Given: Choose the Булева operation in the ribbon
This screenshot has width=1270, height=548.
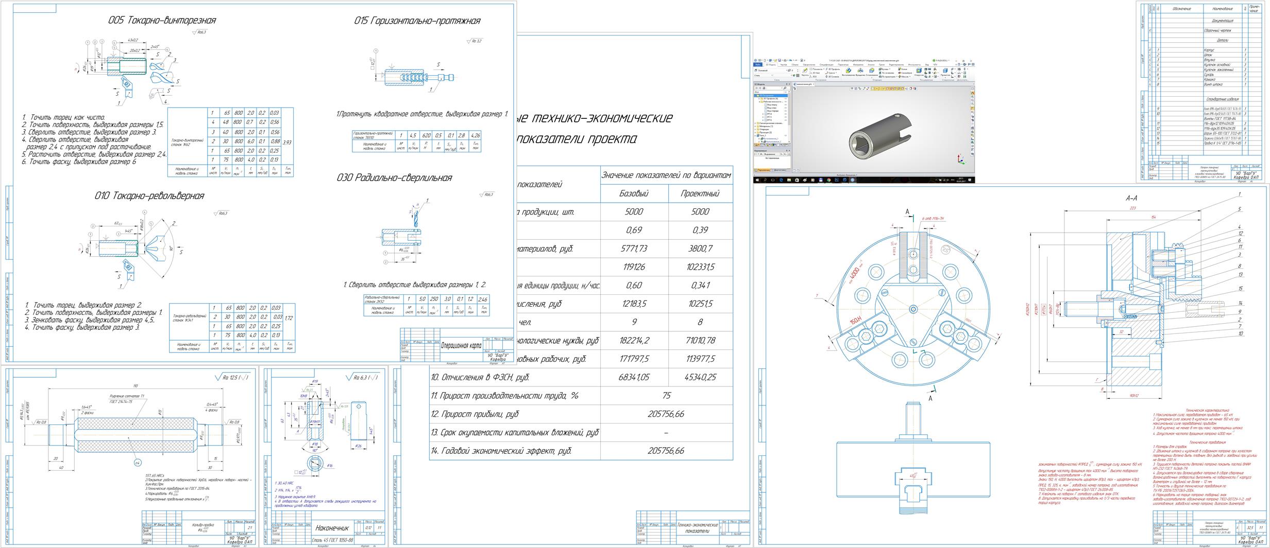Looking at the screenshot, I should [x=883, y=69].
